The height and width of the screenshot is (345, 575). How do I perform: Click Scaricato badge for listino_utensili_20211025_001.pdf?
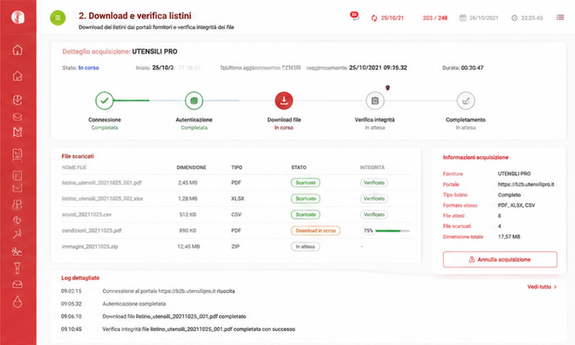[305, 183]
